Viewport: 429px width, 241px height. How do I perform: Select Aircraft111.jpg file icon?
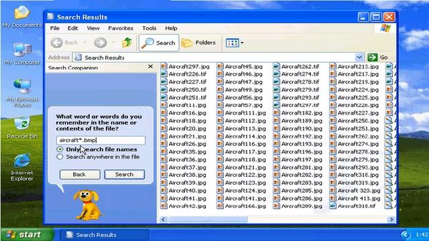[220, 113]
